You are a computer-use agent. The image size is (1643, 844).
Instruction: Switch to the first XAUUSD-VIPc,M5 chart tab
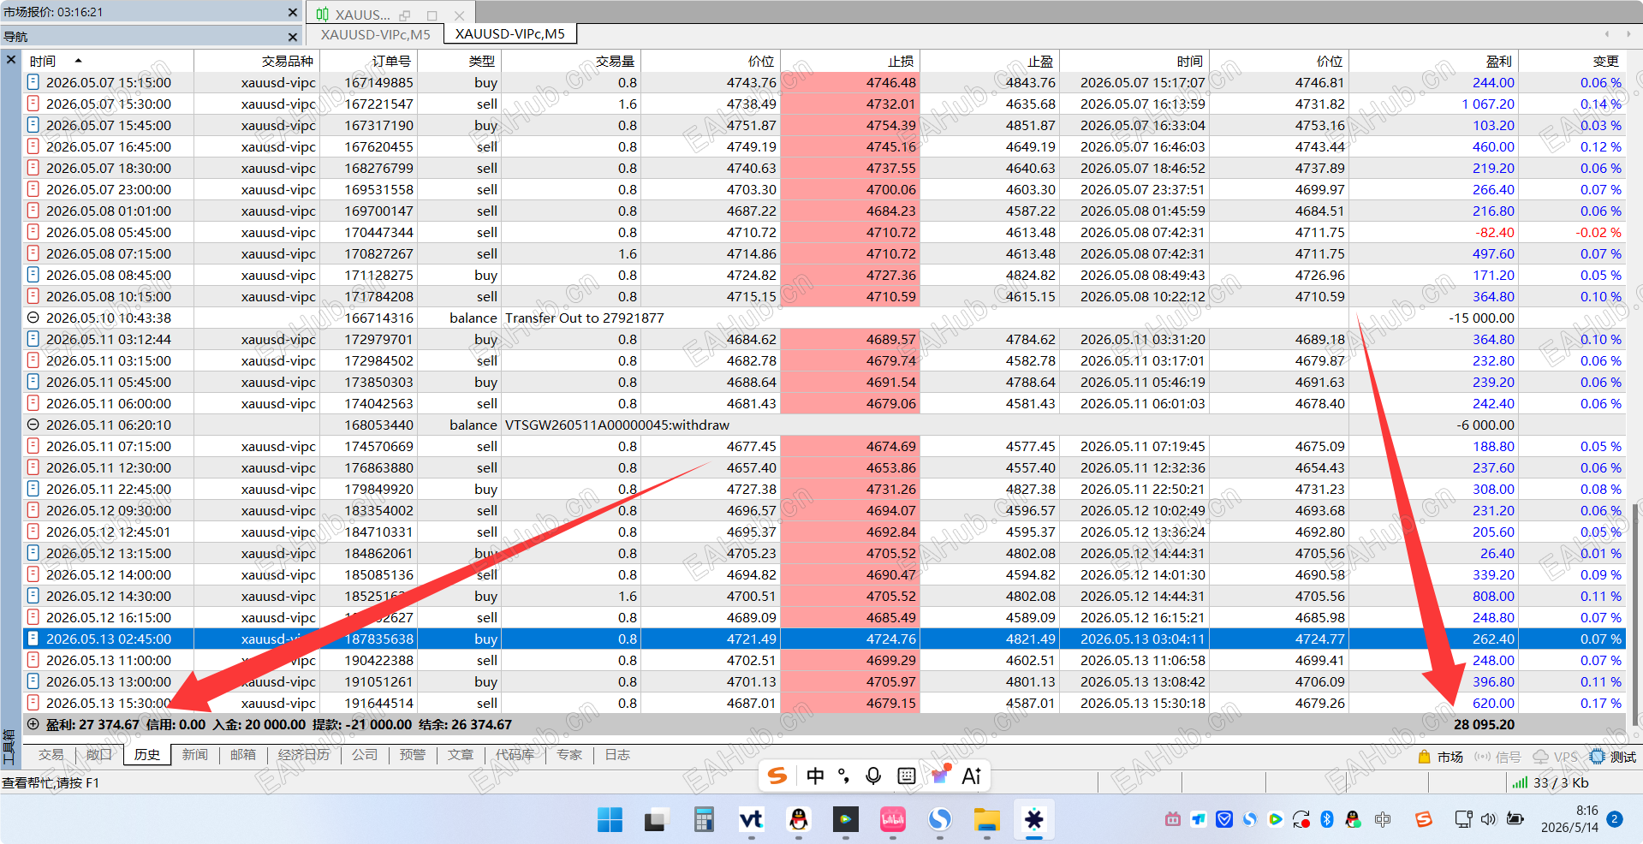376,34
